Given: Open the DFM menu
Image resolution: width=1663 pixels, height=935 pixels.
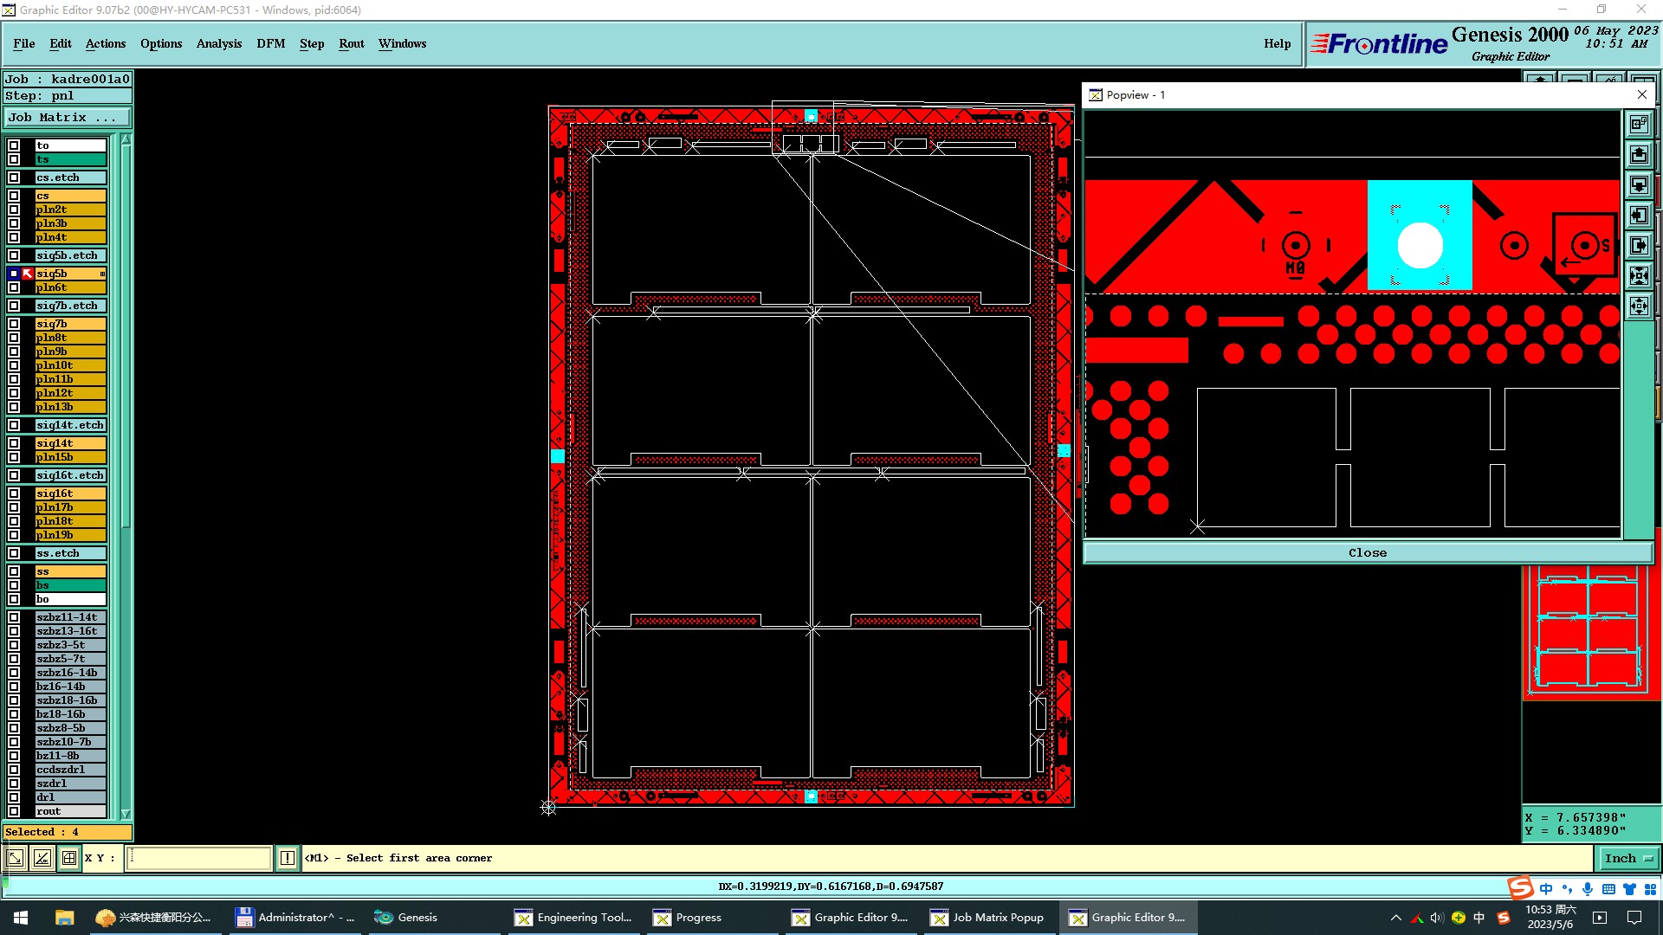Looking at the screenshot, I should [271, 43].
